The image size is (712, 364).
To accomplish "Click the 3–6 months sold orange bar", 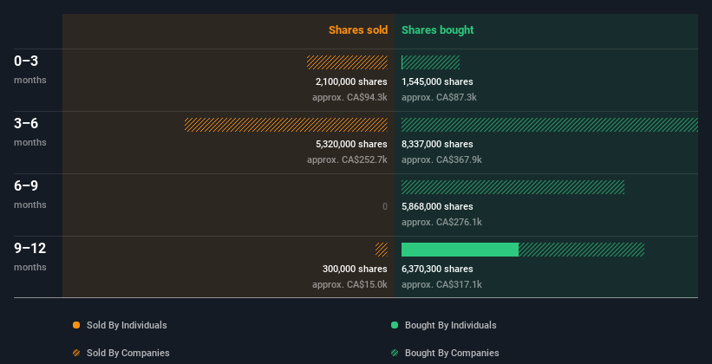I will point(286,125).
